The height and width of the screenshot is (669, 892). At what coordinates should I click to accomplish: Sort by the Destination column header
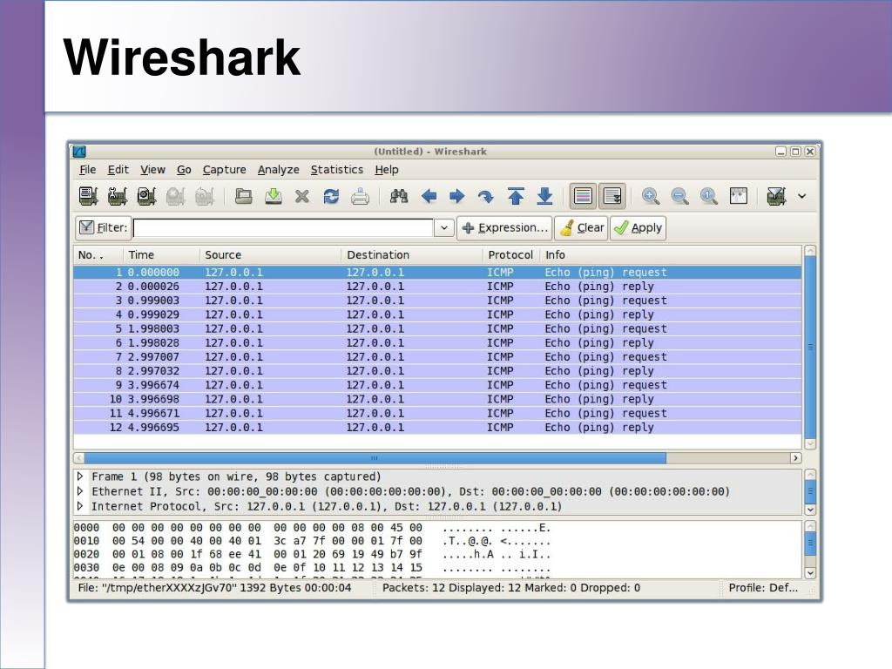[x=412, y=255]
